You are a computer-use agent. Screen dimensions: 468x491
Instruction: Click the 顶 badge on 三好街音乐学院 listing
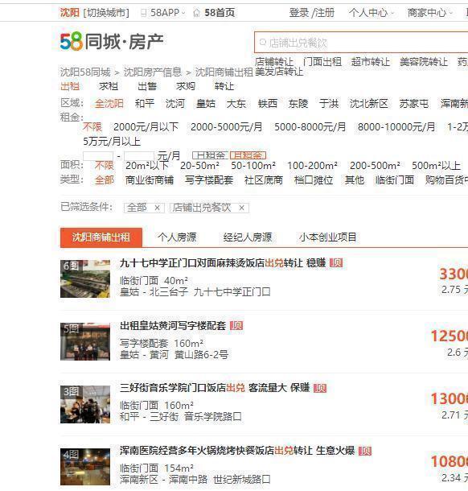[x=320, y=388]
